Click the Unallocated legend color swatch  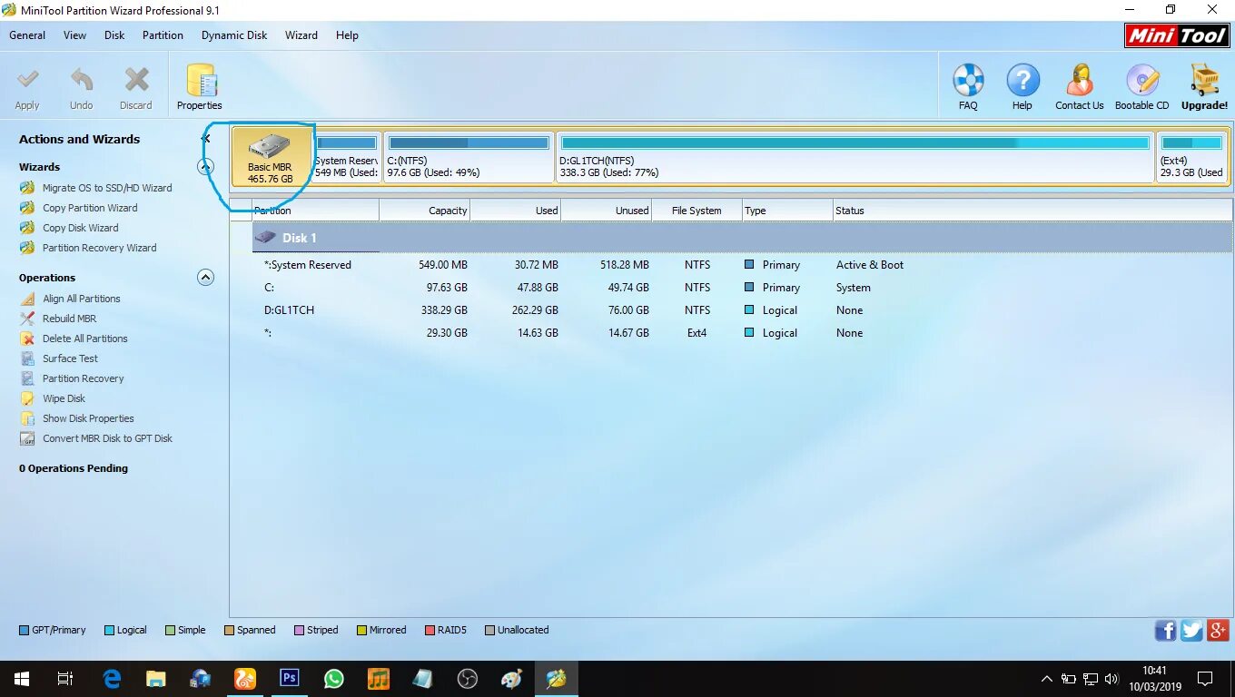[x=490, y=630]
